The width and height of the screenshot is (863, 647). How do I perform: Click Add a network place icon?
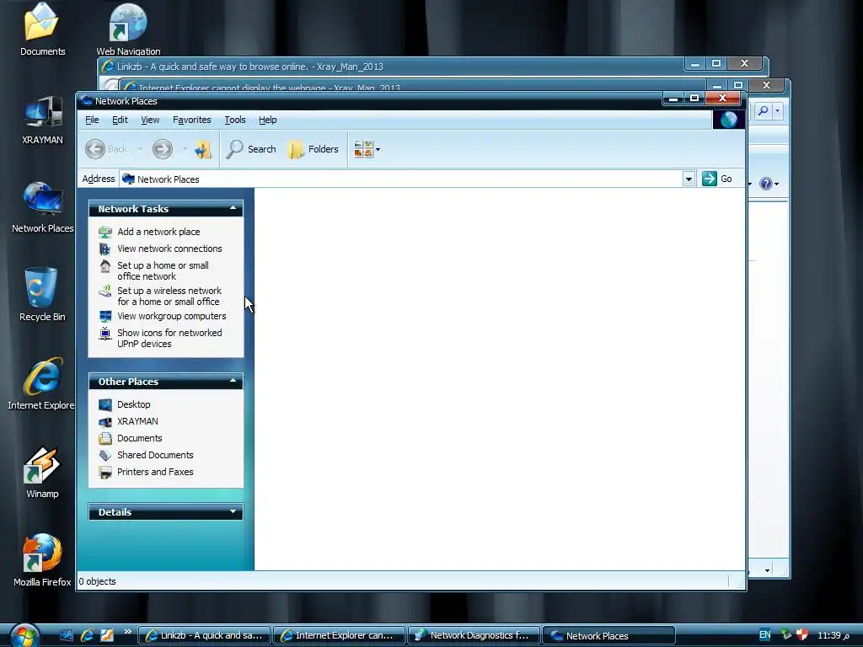coord(105,233)
